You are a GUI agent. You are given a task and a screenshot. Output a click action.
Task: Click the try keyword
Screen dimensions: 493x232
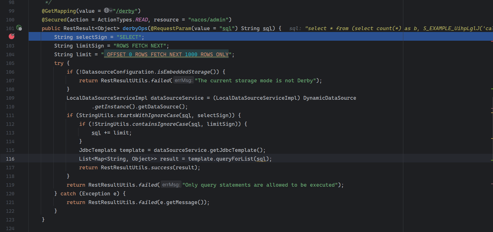point(59,63)
